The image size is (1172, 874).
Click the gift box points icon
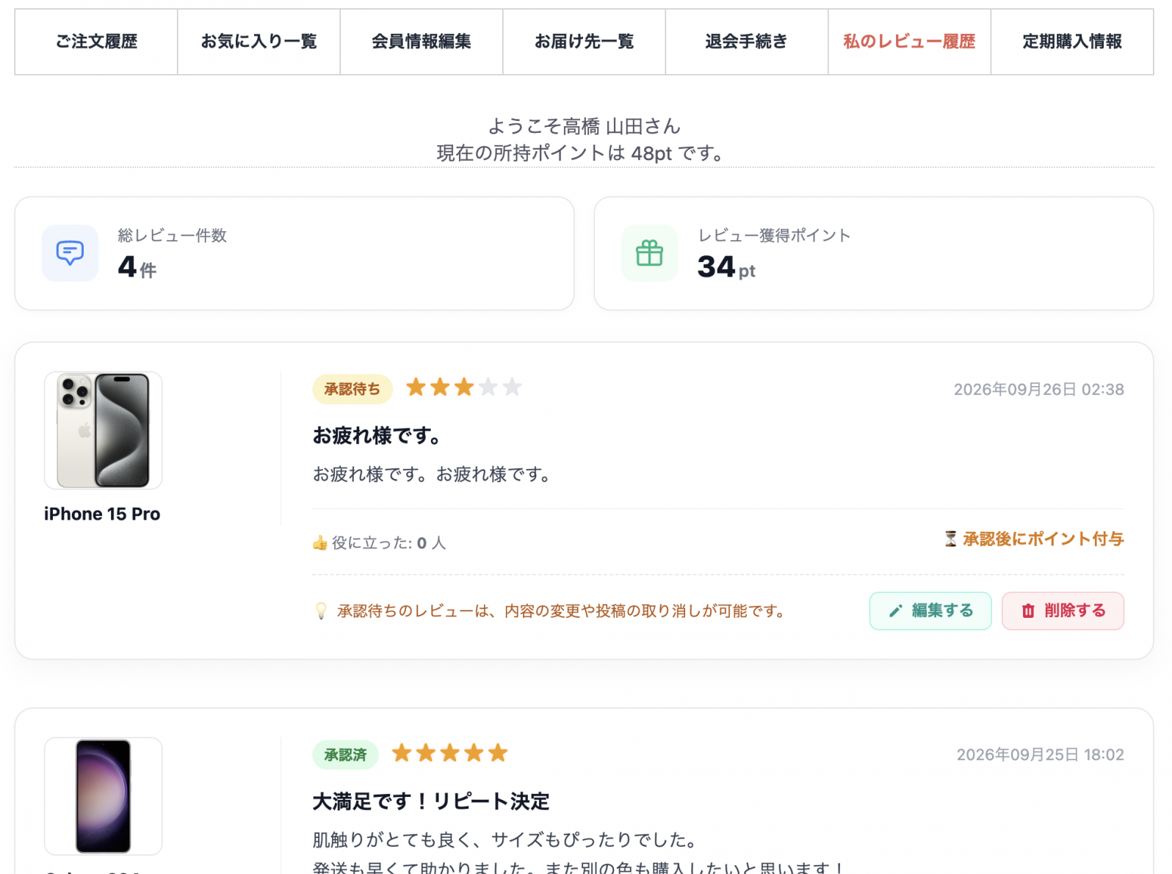[x=649, y=253]
